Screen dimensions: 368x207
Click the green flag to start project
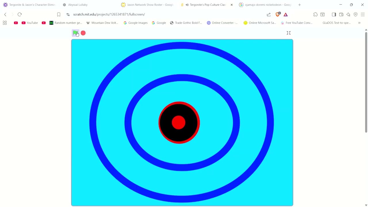pos(75,33)
